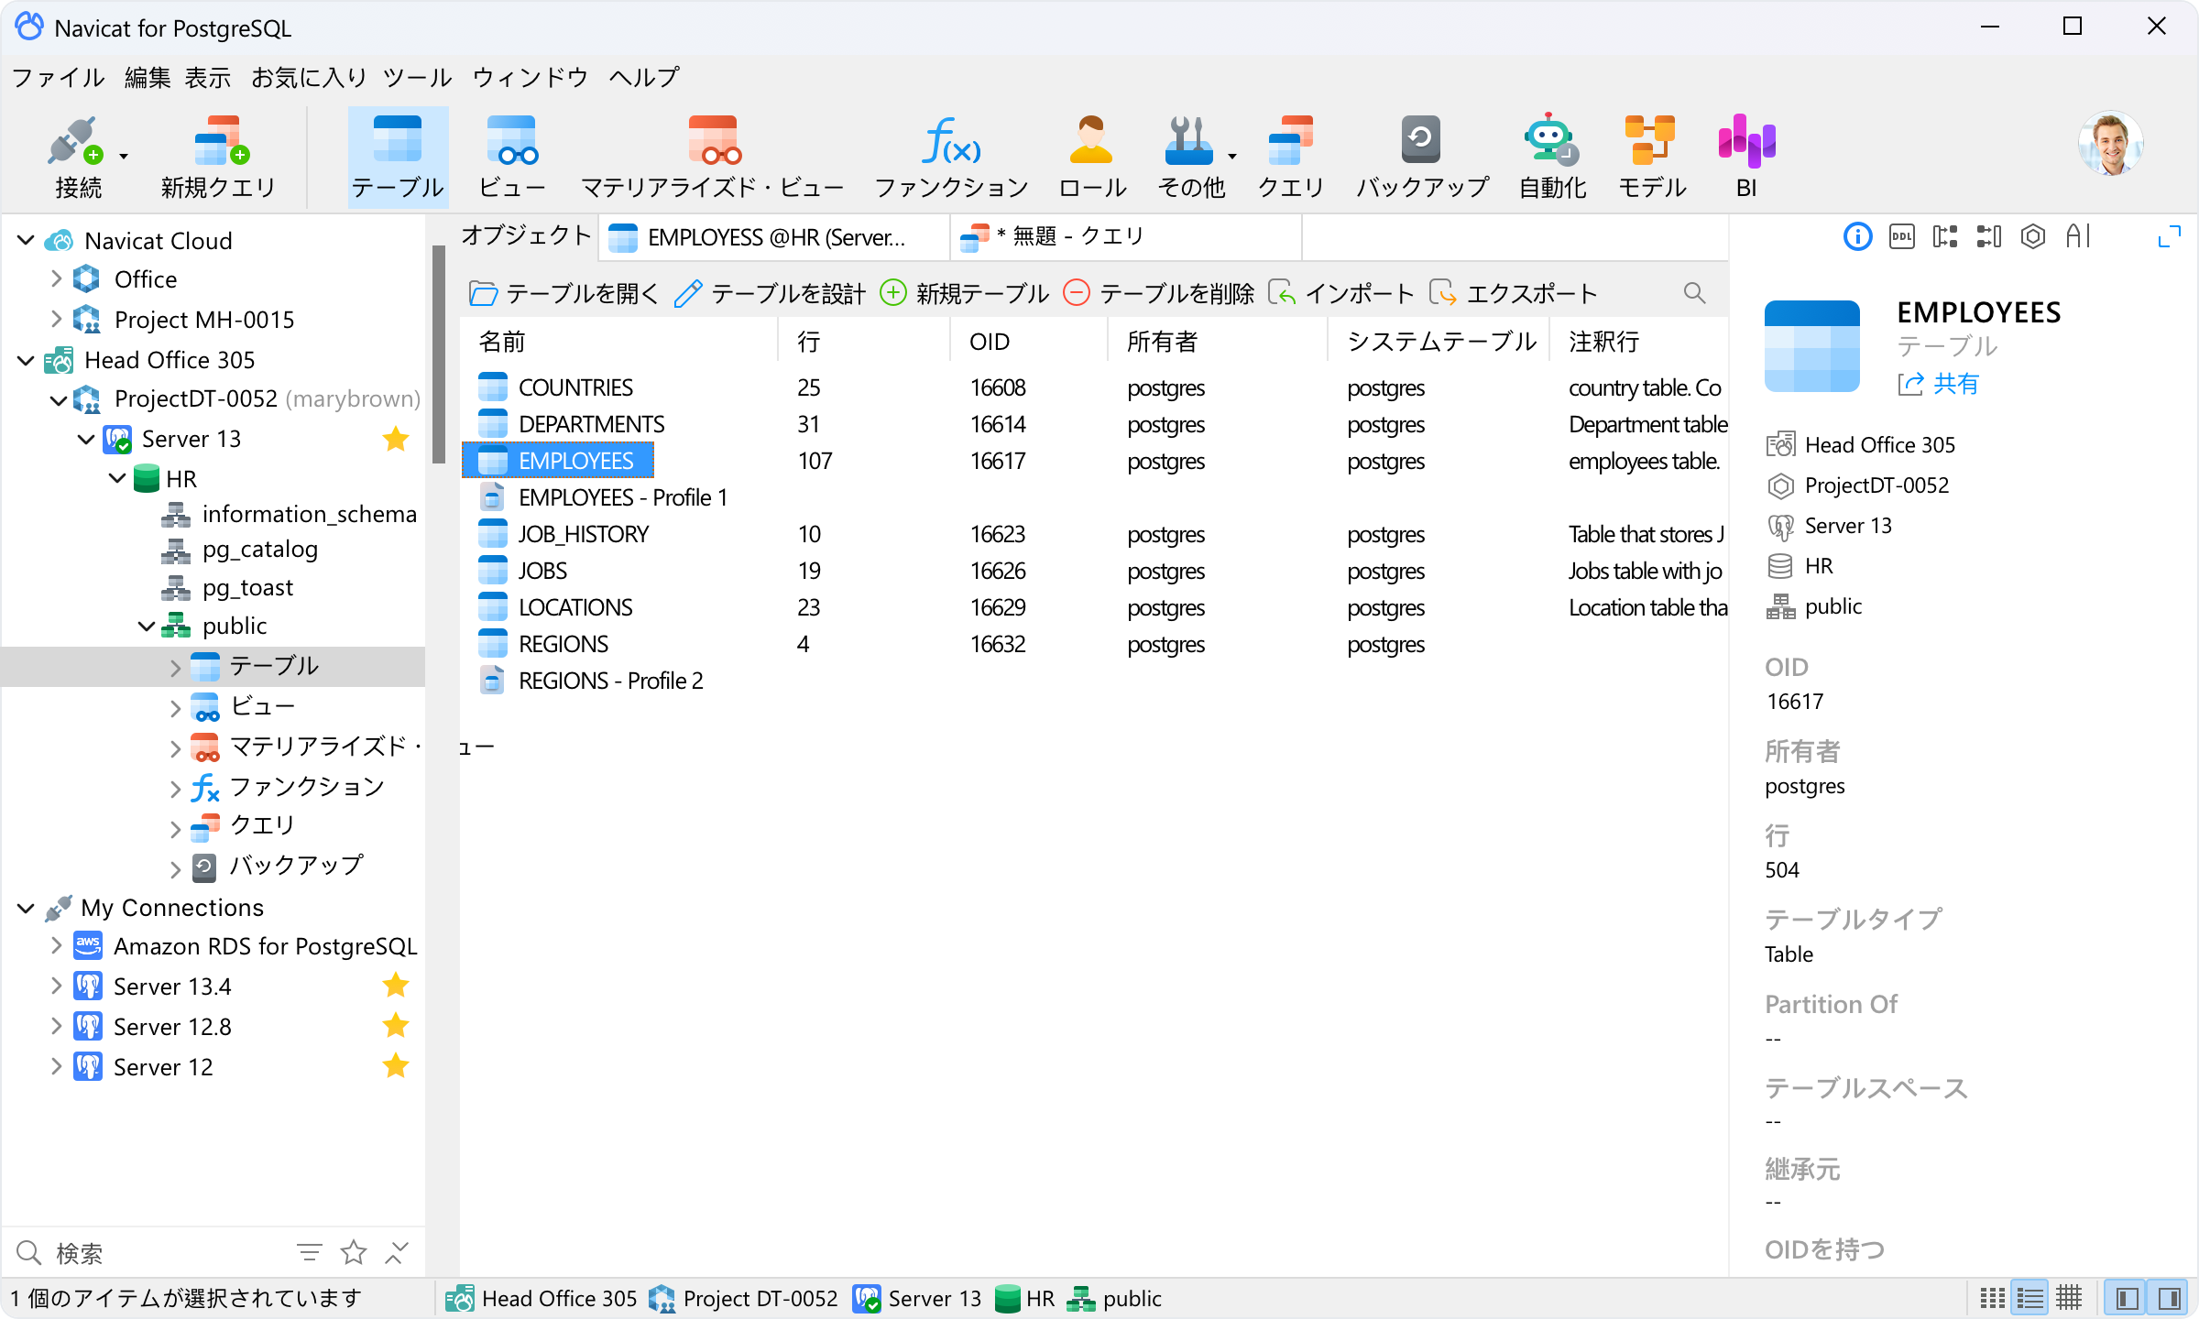Viewport: 2199px width, 1319px height.
Task: Click the LOCATIONS table row
Action: point(1094,607)
